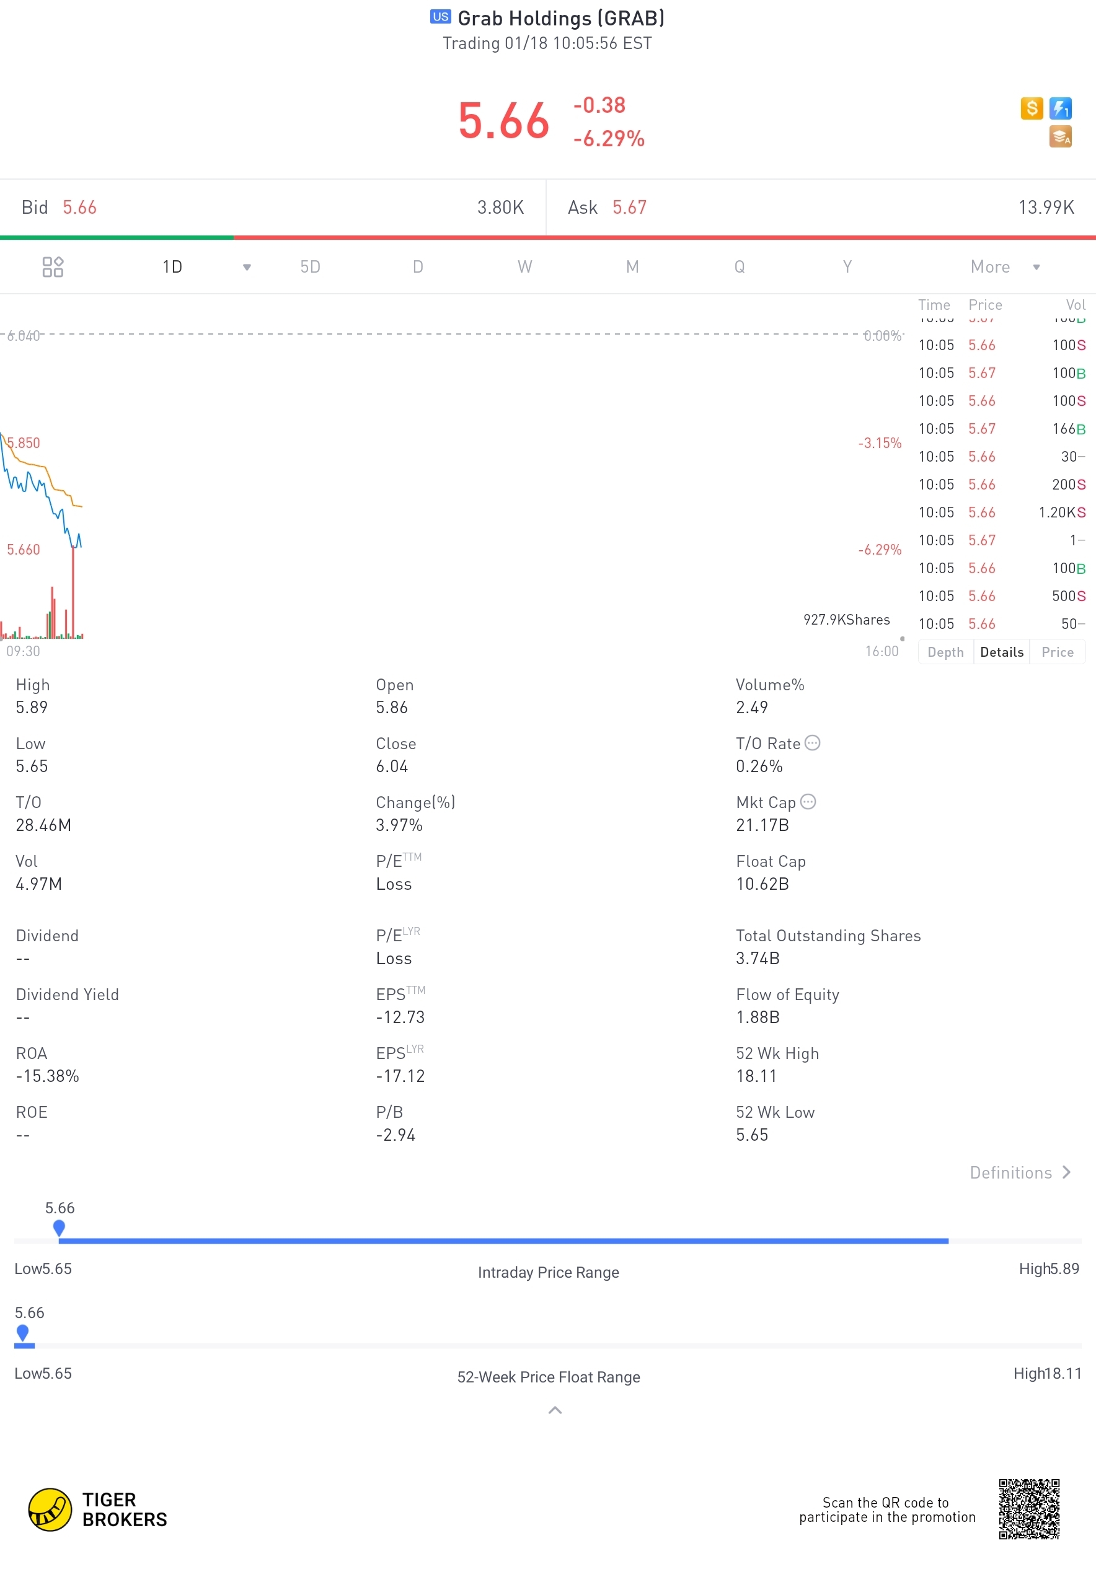This screenshot has height=1590, width=1096.
Task: Click info icon beside T/O Rate
Action: click(811, 743)
